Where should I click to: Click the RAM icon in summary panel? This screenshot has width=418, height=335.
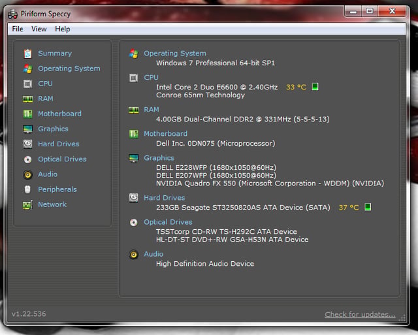133,110
